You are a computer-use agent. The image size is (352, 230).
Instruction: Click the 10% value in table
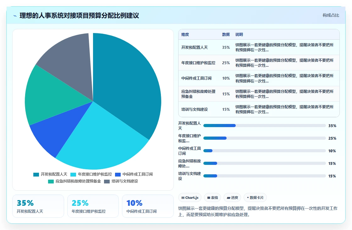click(226, 78)
